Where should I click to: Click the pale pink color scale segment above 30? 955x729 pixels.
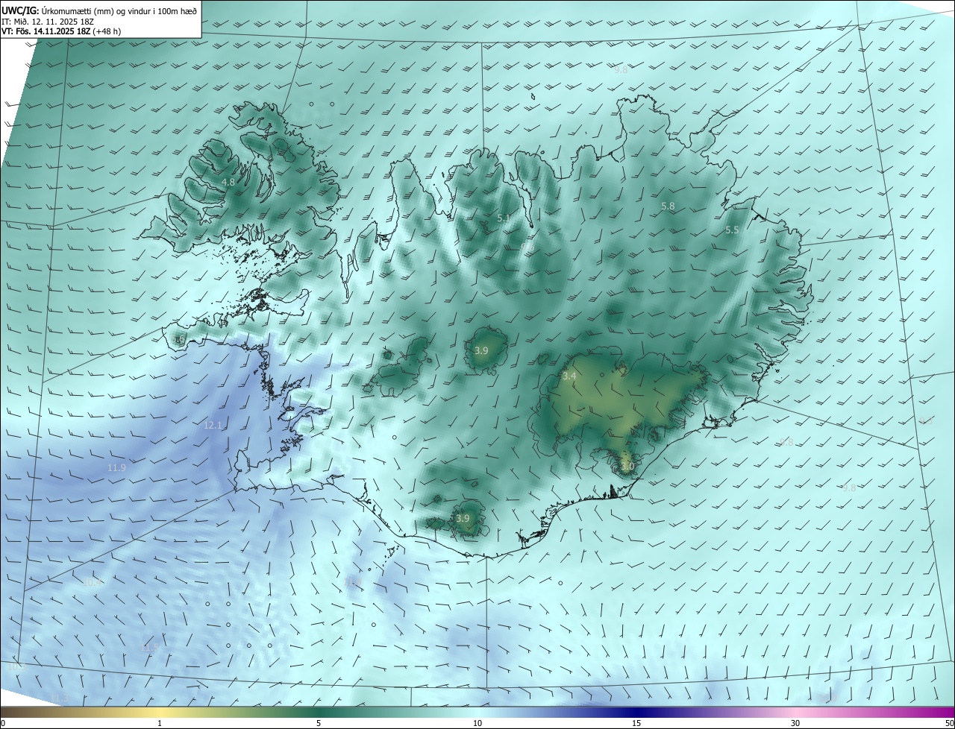point(795,712)
